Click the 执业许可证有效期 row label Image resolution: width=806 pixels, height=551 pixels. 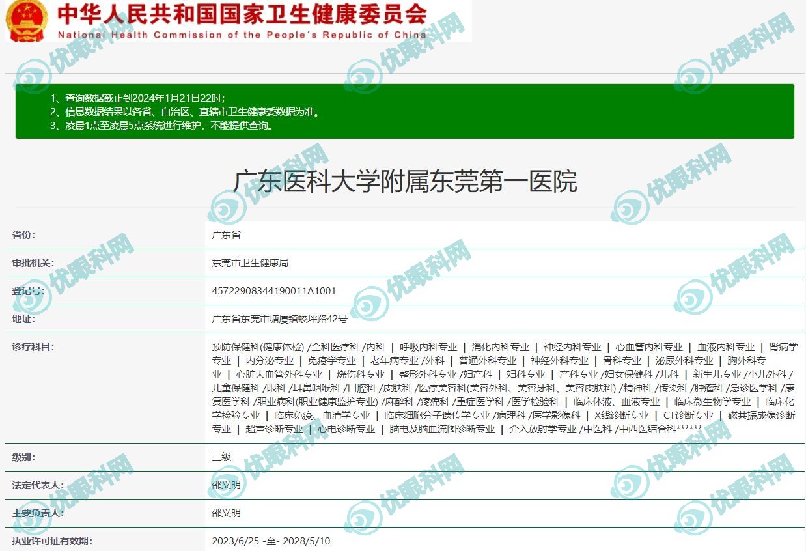tap(52, 541)
